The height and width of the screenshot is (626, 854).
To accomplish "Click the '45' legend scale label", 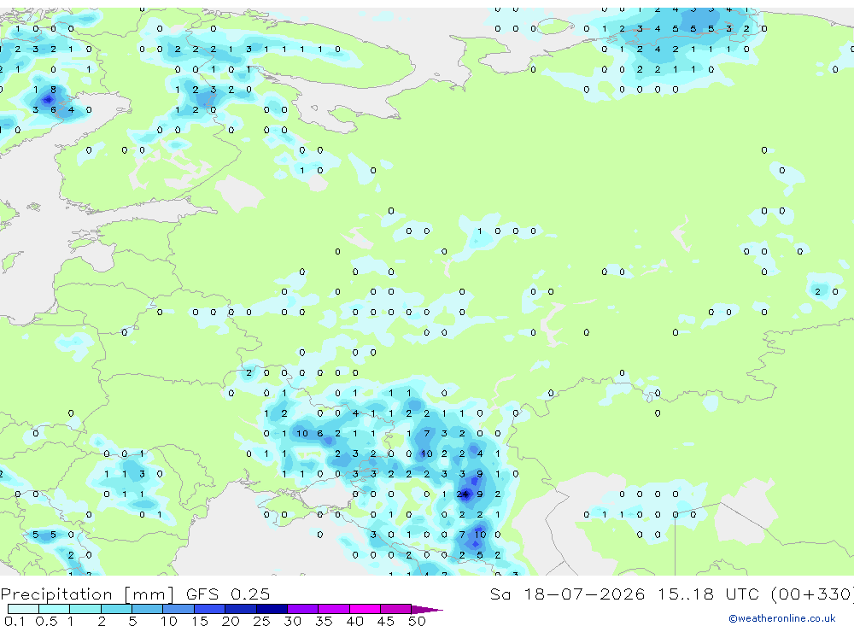I will [x=386, y=621].
